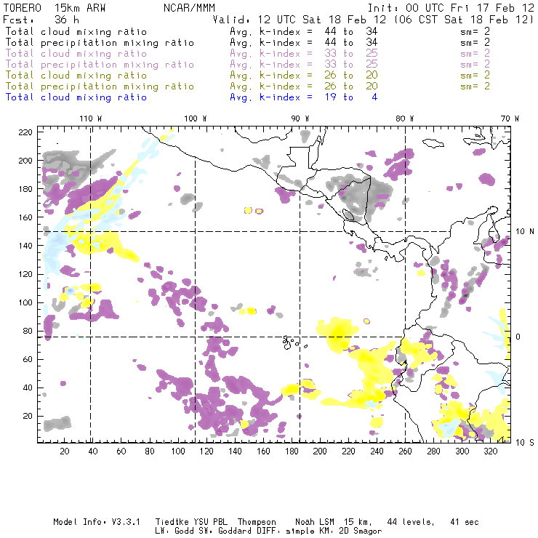Click the "Model Info: V3.3.1" footer text
This screenshot has width=538, height=538.
97,522
